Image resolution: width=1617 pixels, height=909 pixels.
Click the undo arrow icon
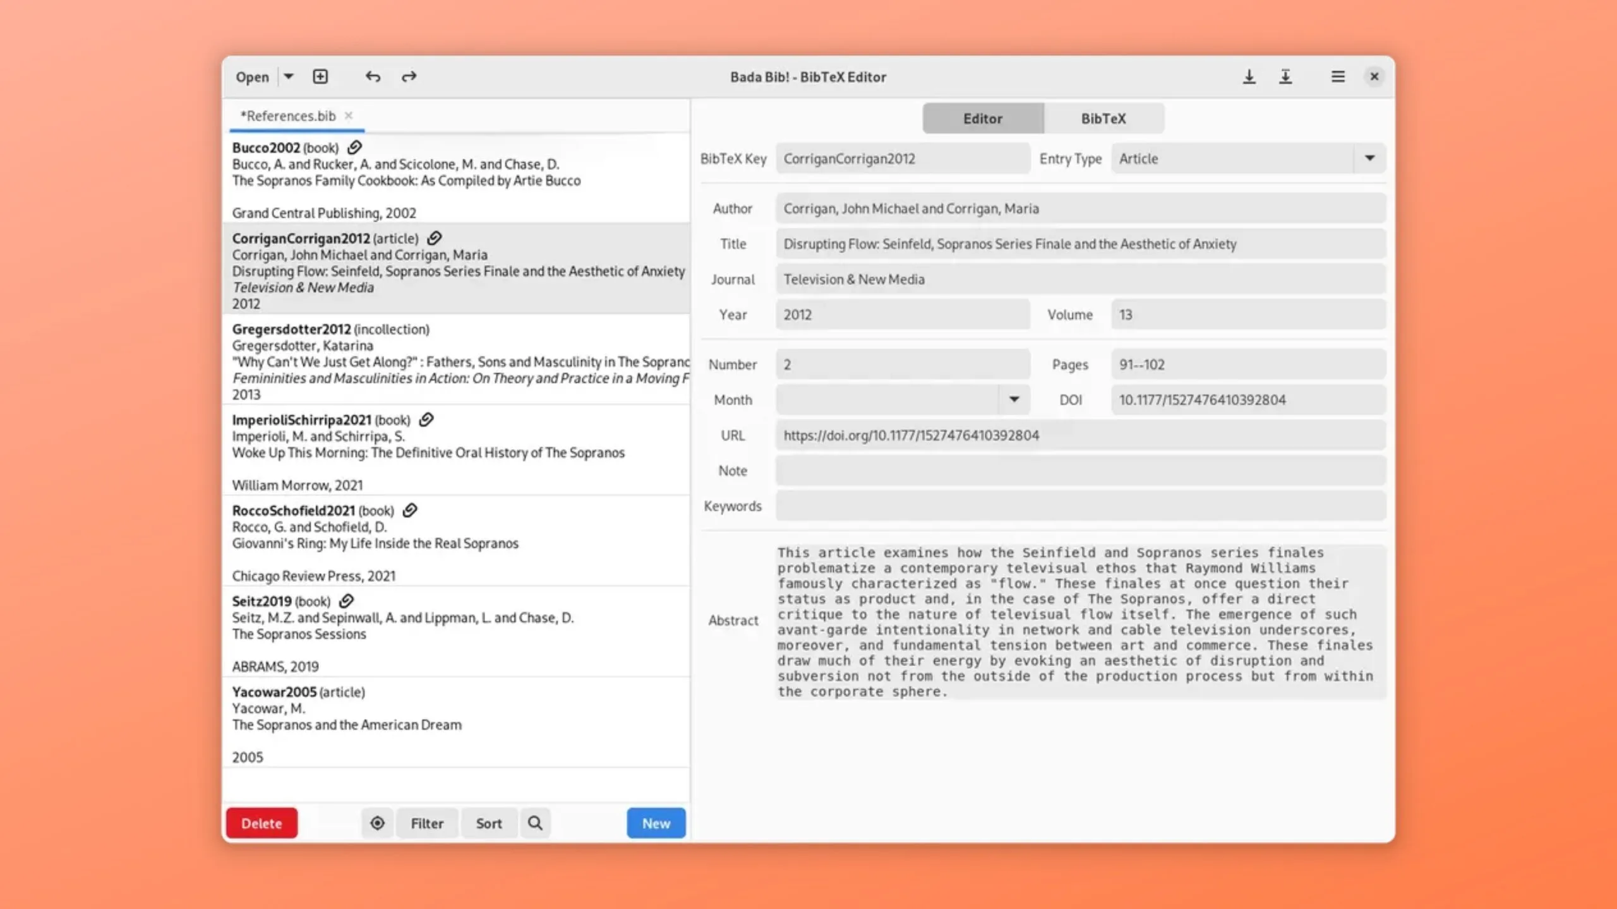[373, 76]
